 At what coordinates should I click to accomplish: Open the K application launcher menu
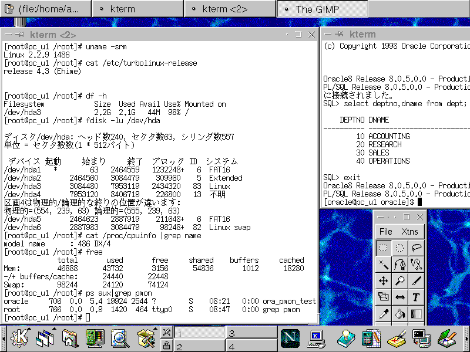click(20, 339)
